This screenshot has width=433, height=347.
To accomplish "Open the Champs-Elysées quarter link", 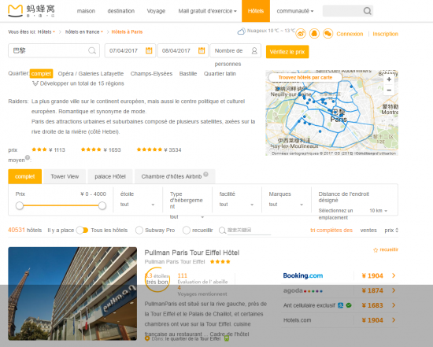I will click(x=151, y=74).
